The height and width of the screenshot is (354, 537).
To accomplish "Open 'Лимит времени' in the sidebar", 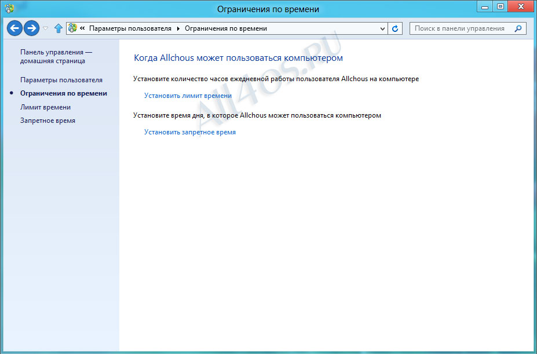I will click(x=46, y=107).
